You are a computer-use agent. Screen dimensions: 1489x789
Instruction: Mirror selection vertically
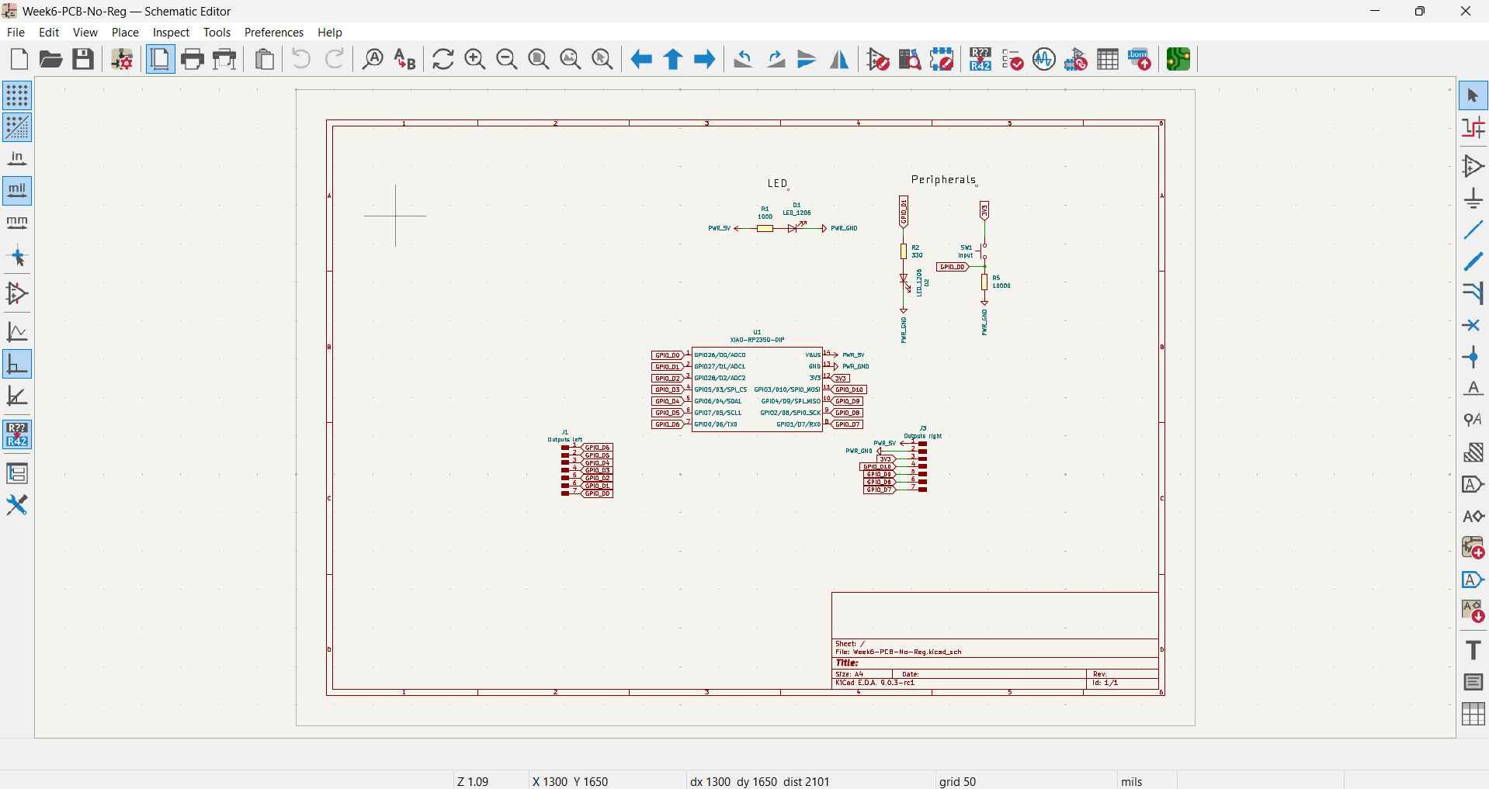pos(807,59)
